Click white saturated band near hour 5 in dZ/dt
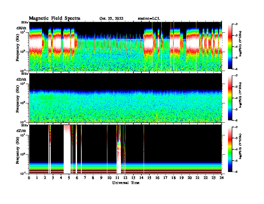Screen dimensions: 264x204 coord(67,149)
